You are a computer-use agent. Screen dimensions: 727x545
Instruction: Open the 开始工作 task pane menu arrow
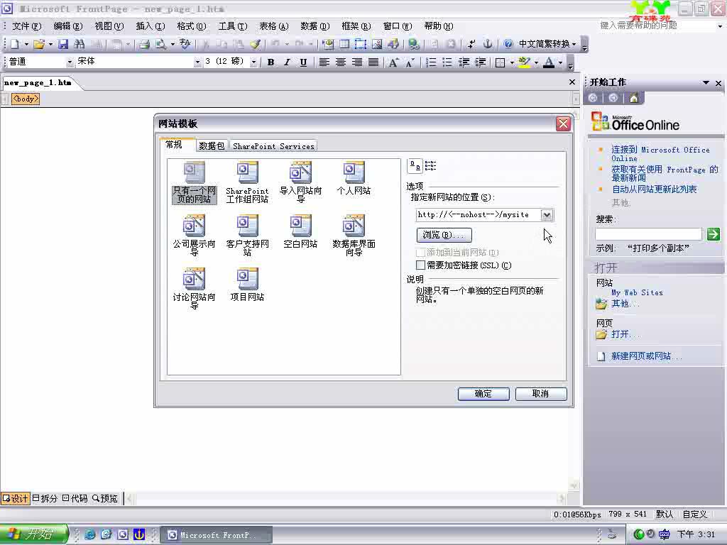coord(706,82)
